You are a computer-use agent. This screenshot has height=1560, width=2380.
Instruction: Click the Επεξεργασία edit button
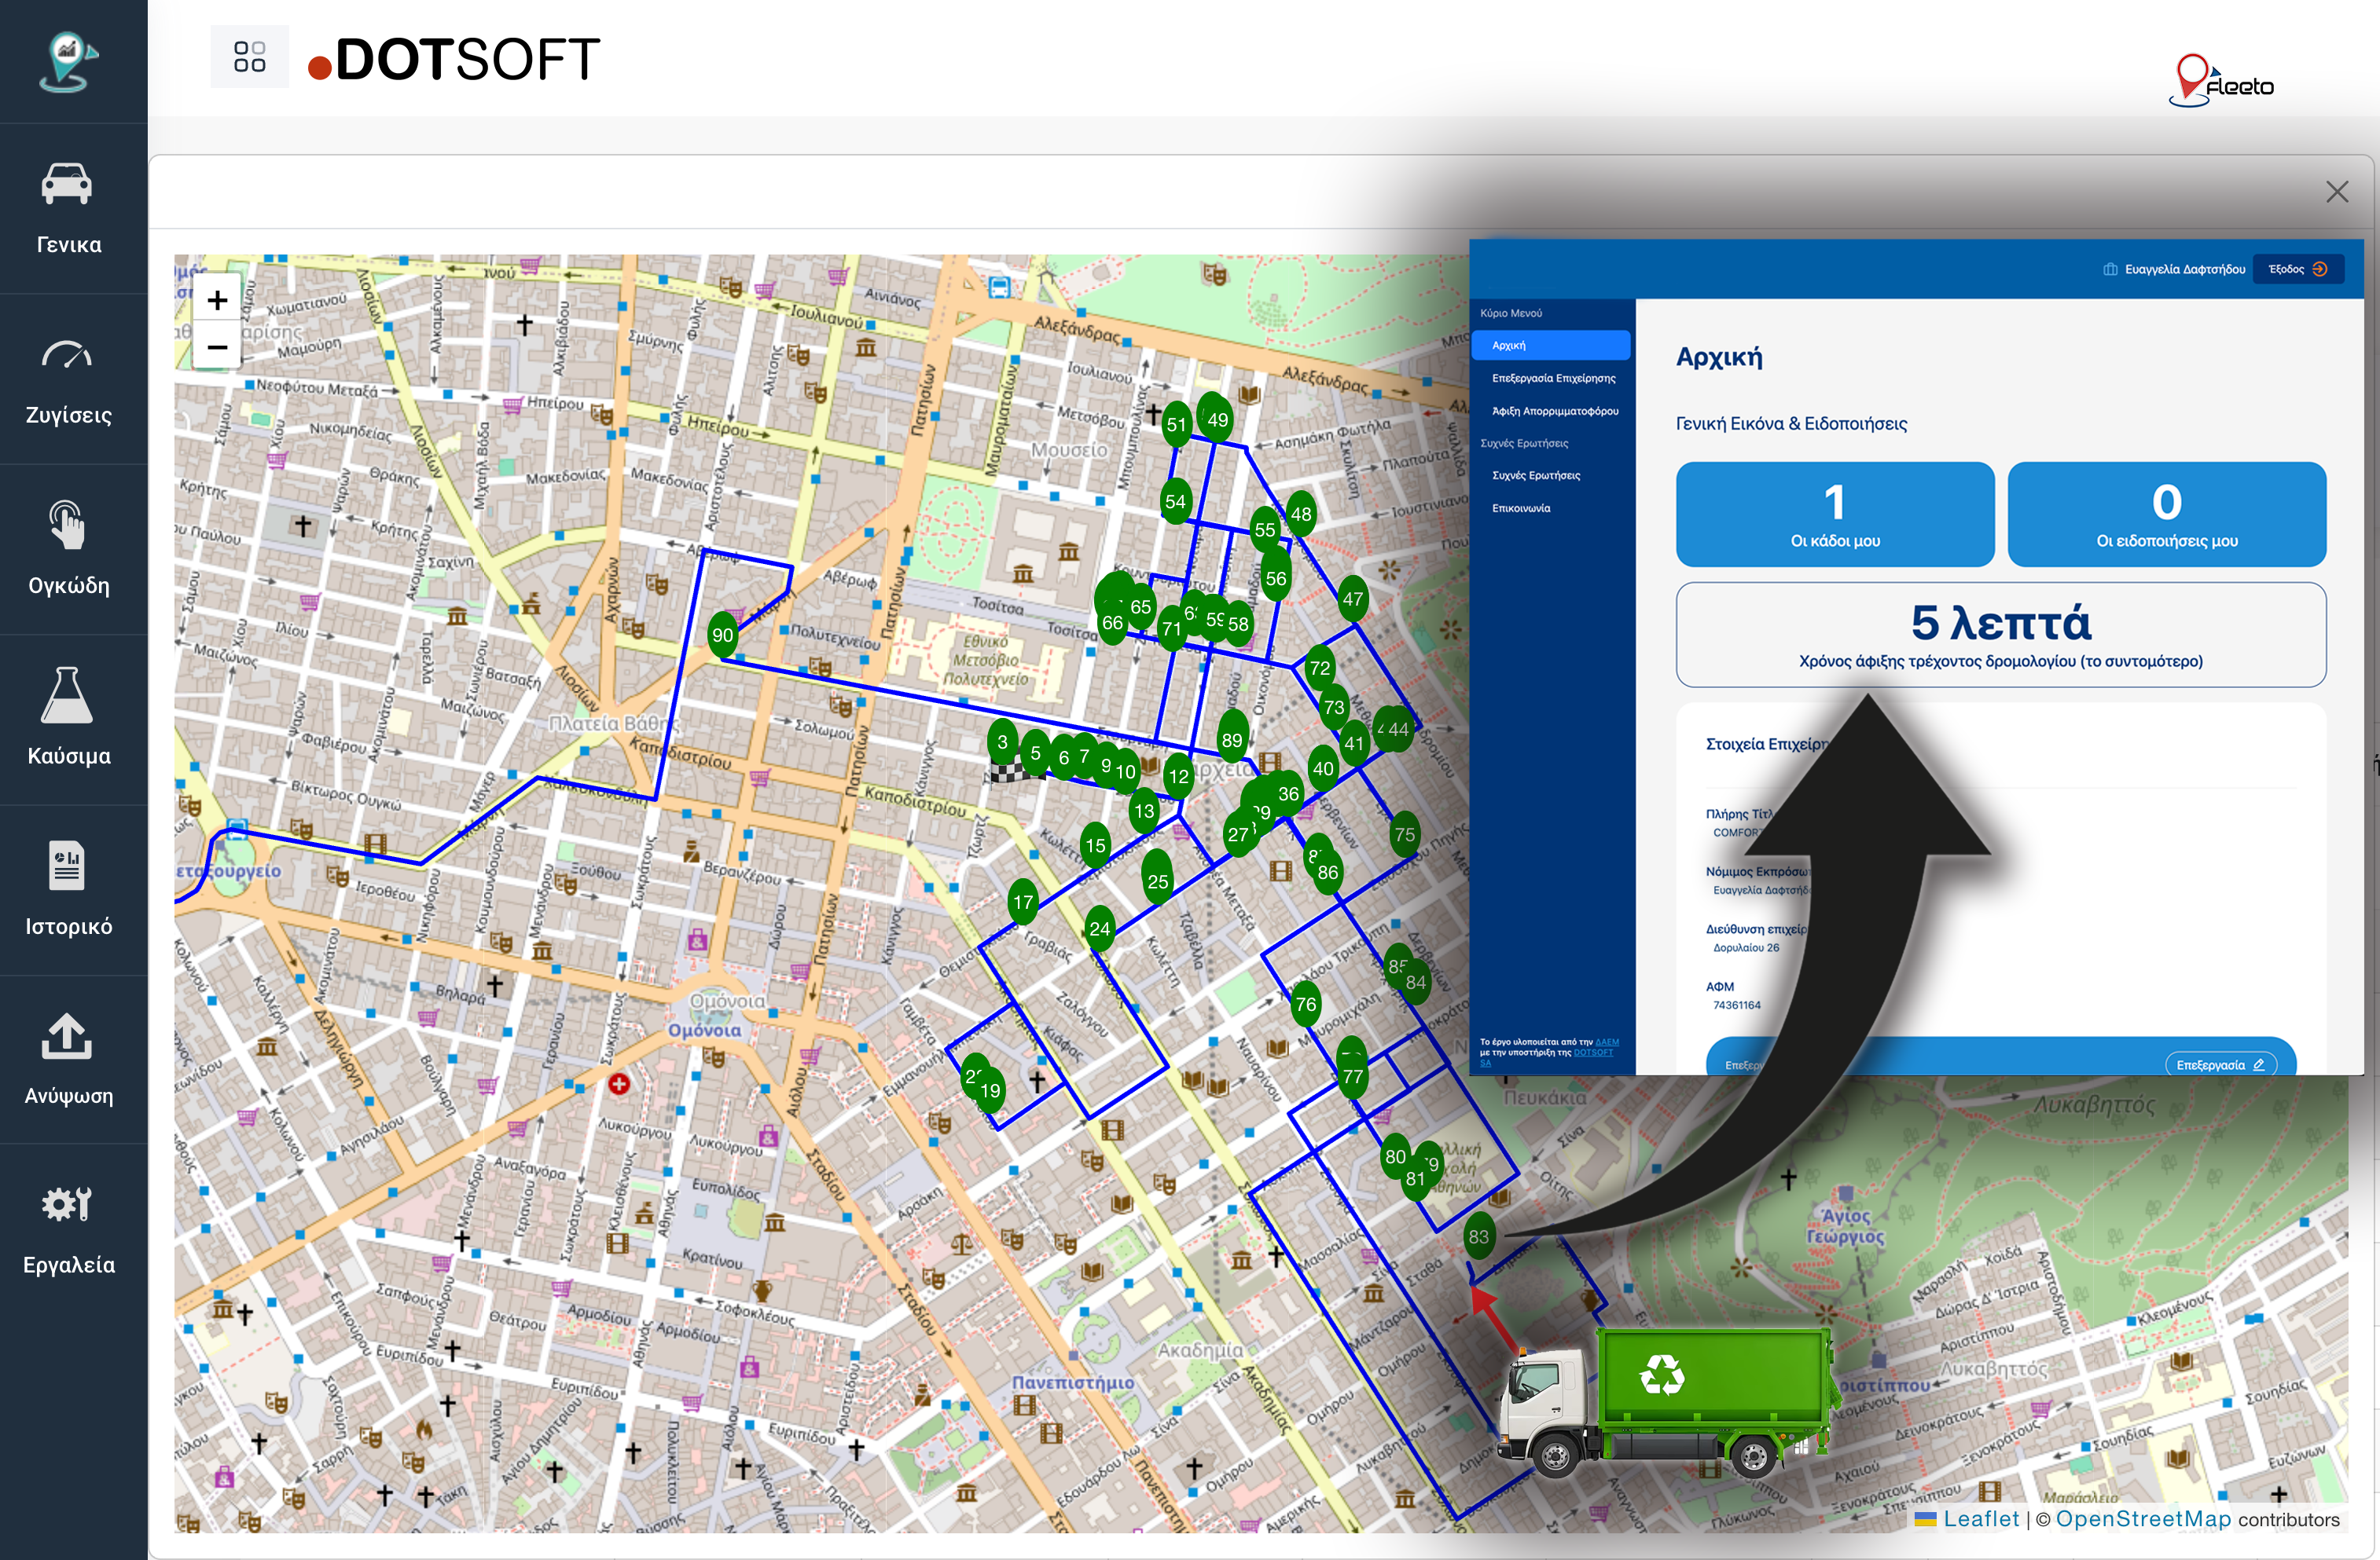(x=2220, y=1064)
